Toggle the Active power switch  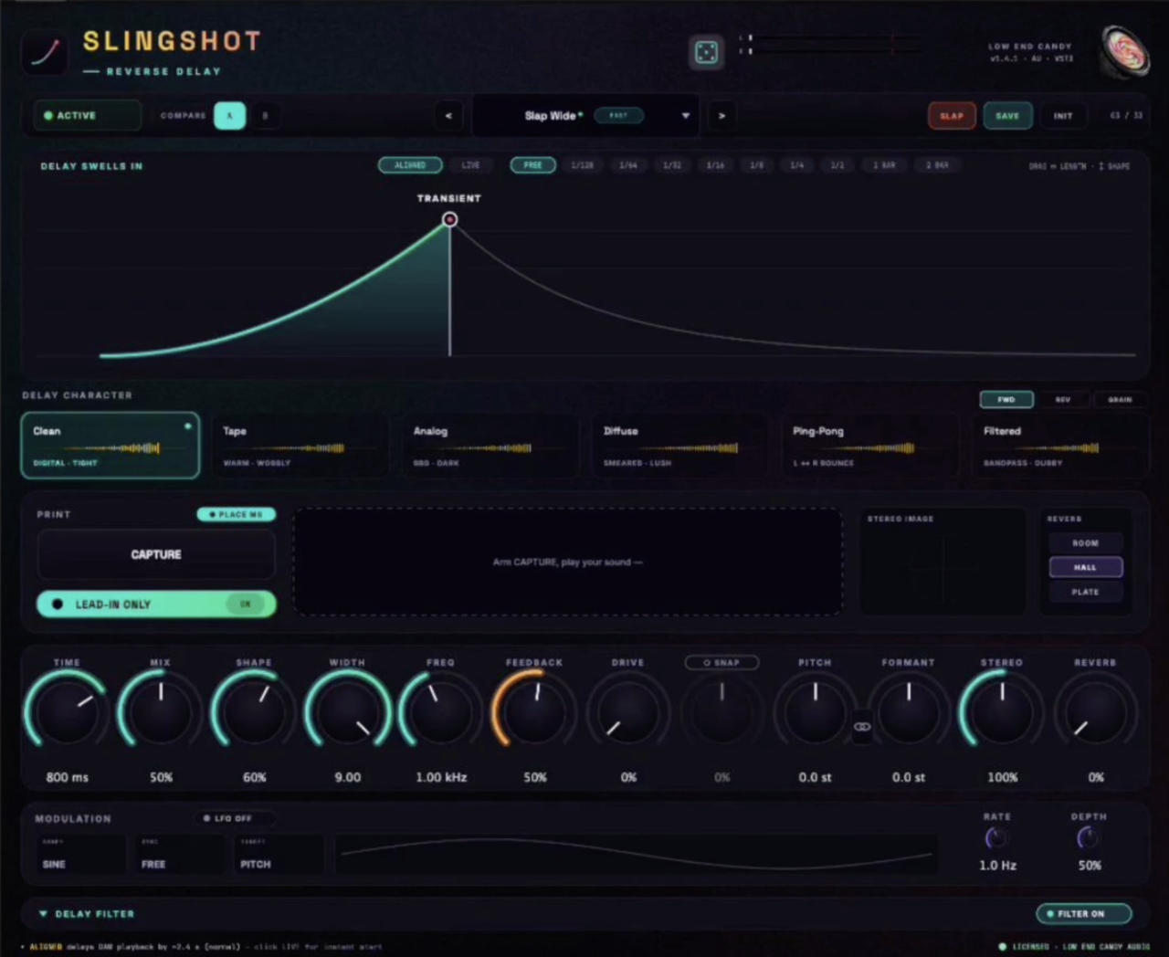[87, 116]
